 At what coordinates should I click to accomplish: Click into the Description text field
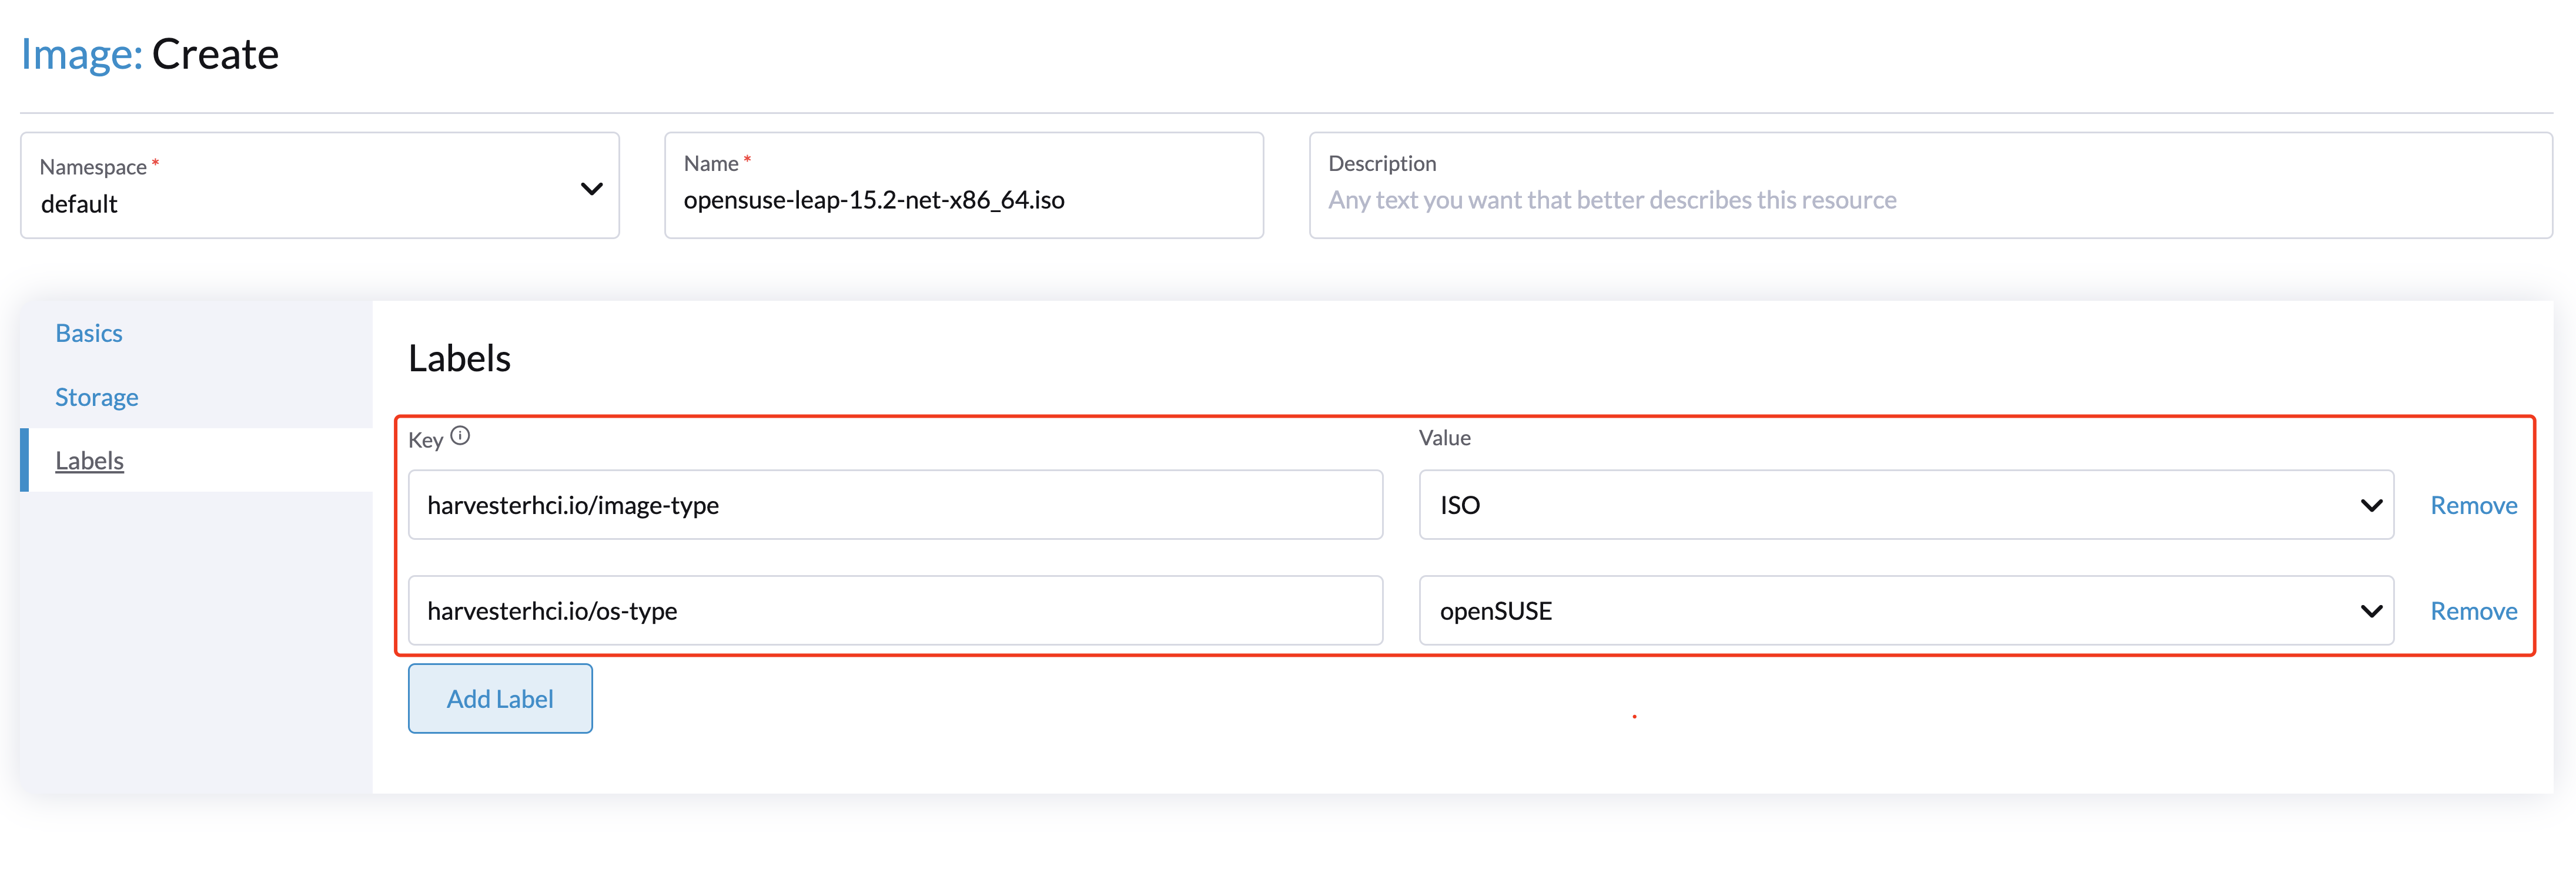point(1930,200)
